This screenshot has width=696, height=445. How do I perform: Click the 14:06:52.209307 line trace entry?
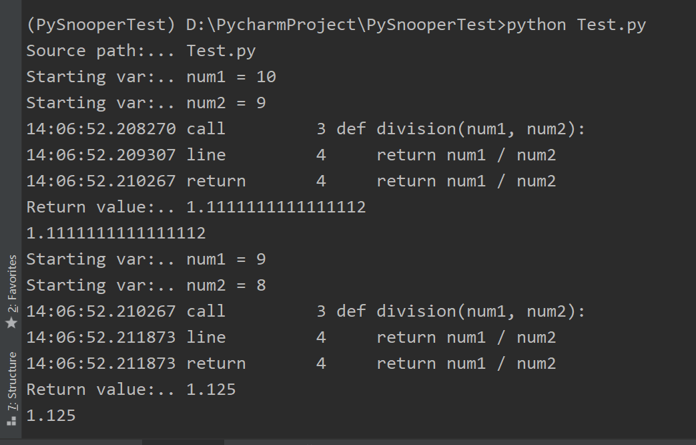[290, 155]
